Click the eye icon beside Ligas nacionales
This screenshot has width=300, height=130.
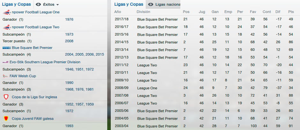coord(151,5)
